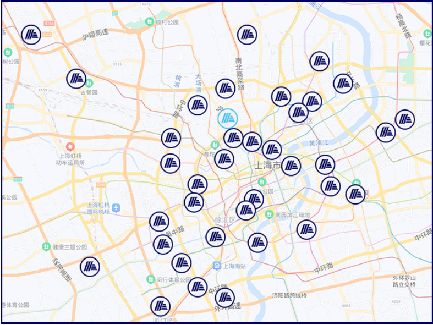
Task: Select the 沪翔高速 road label
Action: point(96,35)
